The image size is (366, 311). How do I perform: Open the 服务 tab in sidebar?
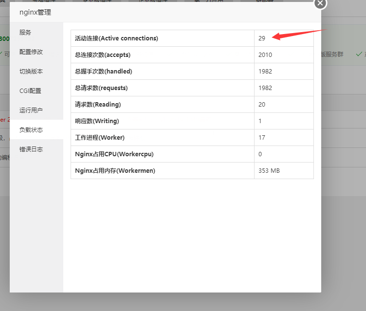coord(25,33)
